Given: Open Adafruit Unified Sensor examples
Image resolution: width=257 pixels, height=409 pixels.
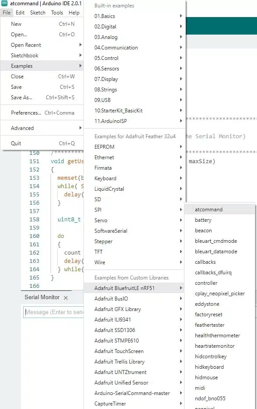Looking at the screenshot, I should coord(135,383).
